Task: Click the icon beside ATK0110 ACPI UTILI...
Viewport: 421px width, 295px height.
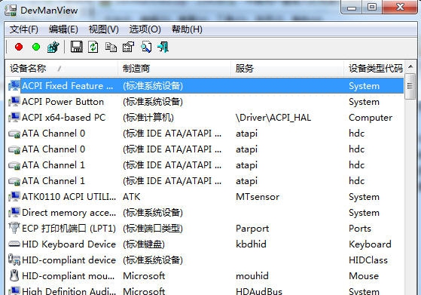Action: click(x=14, y=197)
